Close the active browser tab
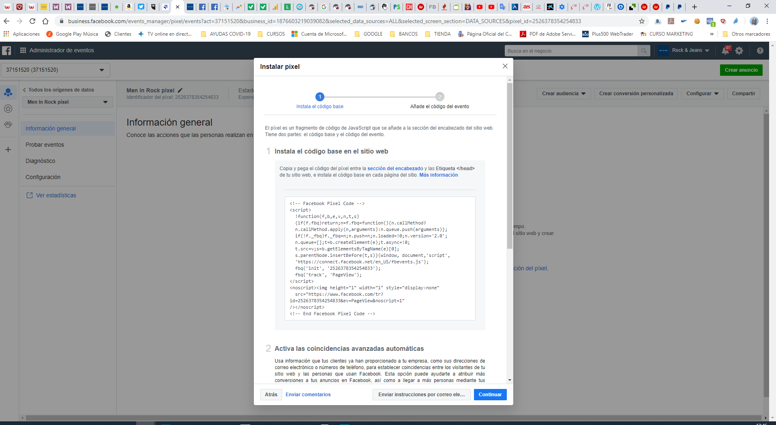This screenshot has height=425, width=776. pyautogui.click(x=178, y=6)
